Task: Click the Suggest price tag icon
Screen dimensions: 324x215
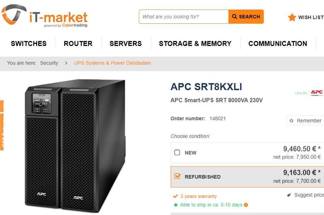Action: 289,195
